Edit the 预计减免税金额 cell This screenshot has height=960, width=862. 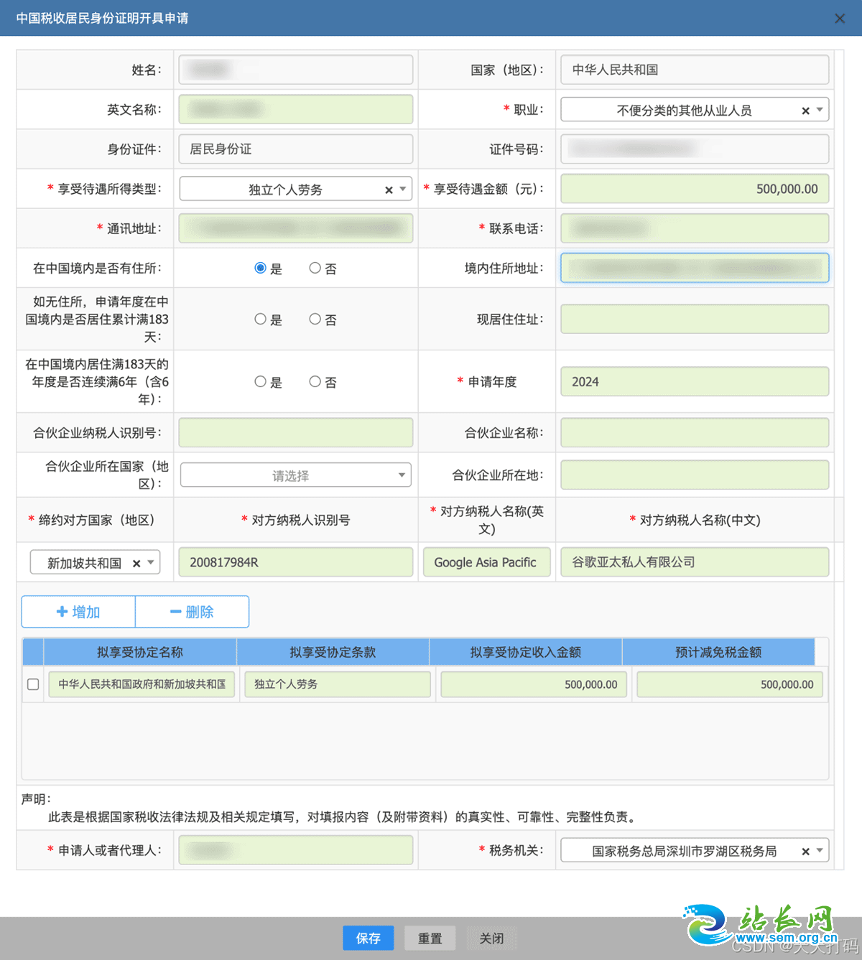point(730,684)
